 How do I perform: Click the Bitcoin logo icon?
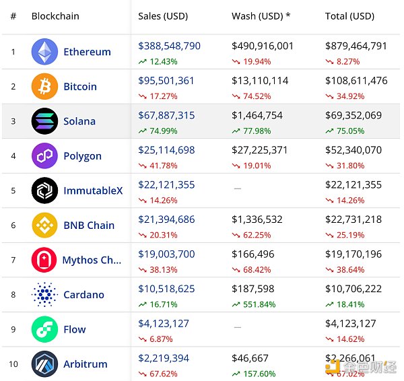tap(44, 86)
